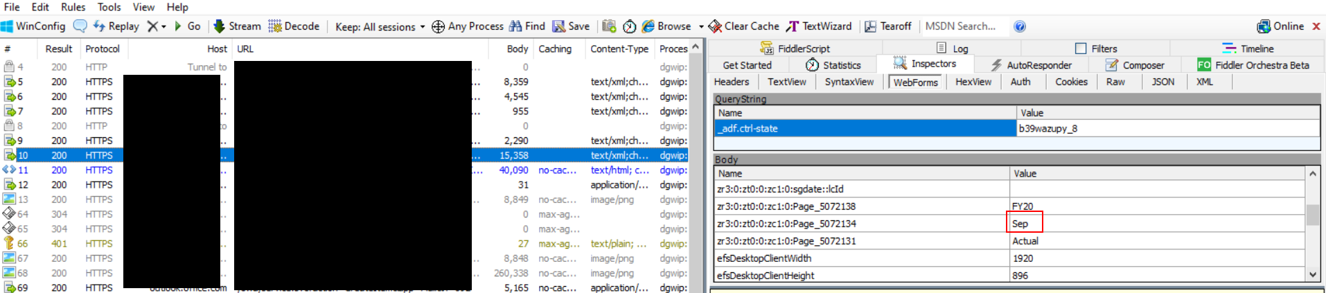Start streaming mode with Stream button
Image resolution: width=1326 pixels, height=293 pixels.
pos(237,26)
